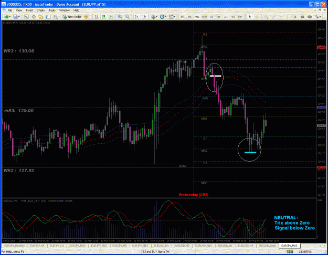Expand the Templates dropdown arrow

[x=175, y=17]
